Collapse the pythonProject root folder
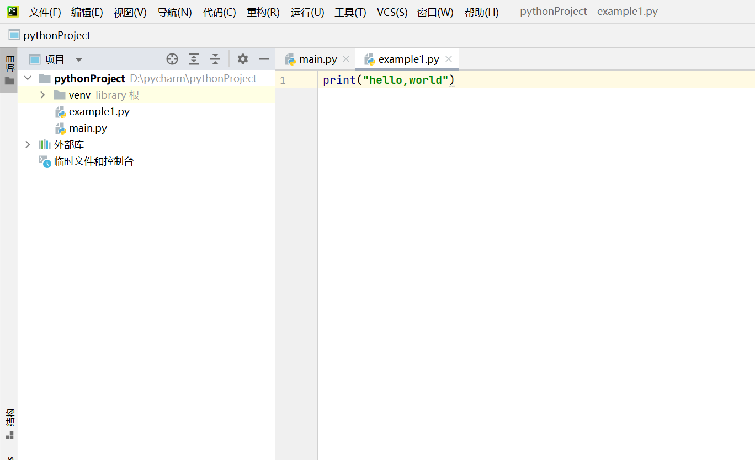 click(x=28, y=78)
